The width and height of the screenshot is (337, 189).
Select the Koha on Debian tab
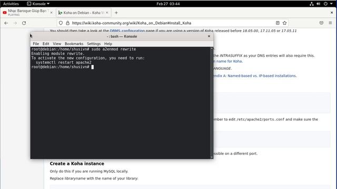(x=84, y=13)
